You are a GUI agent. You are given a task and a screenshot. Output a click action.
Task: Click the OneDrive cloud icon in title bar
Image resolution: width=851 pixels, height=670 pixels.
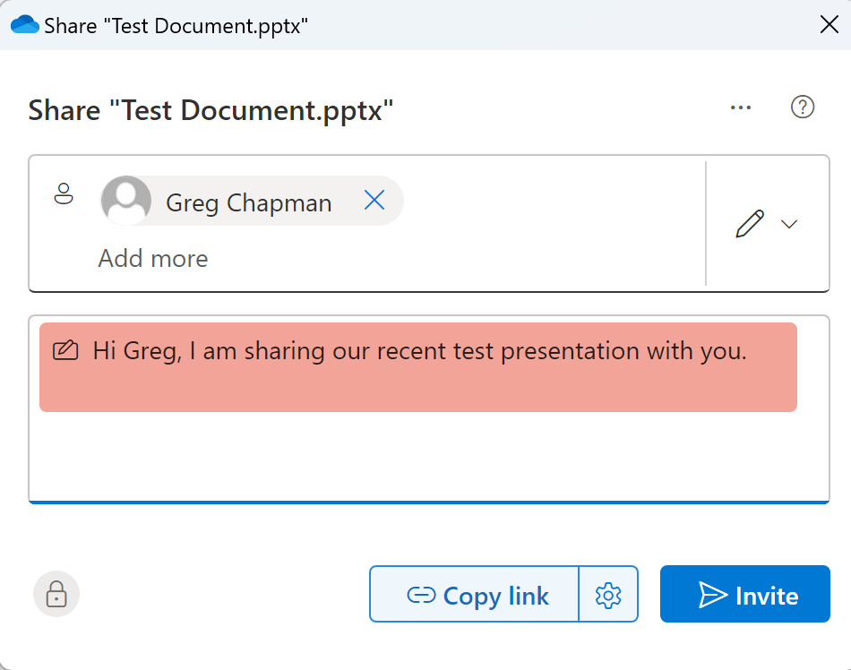coord(24,24)
